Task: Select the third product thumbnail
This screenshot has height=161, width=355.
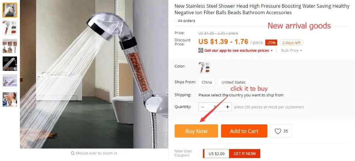Action: pyautogui.click(x=10, y=46)
